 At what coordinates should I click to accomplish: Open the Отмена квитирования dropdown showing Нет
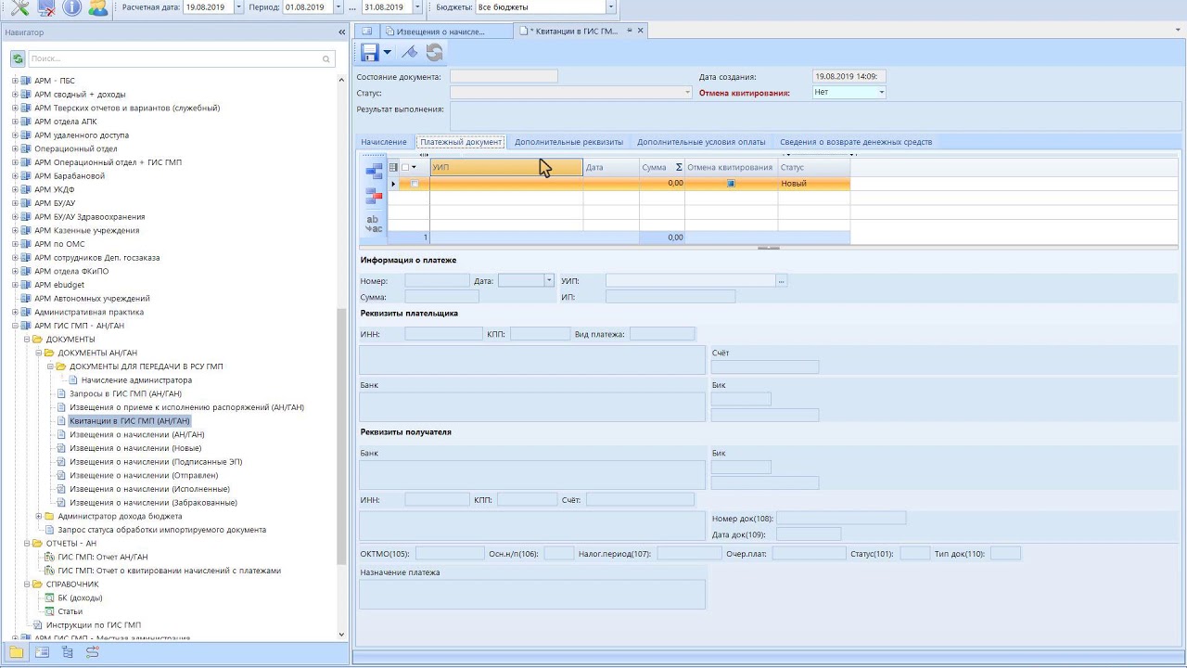881,93
